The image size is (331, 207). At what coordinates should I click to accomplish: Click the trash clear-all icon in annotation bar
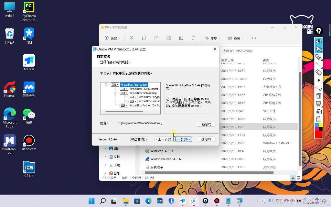(318, 96)
